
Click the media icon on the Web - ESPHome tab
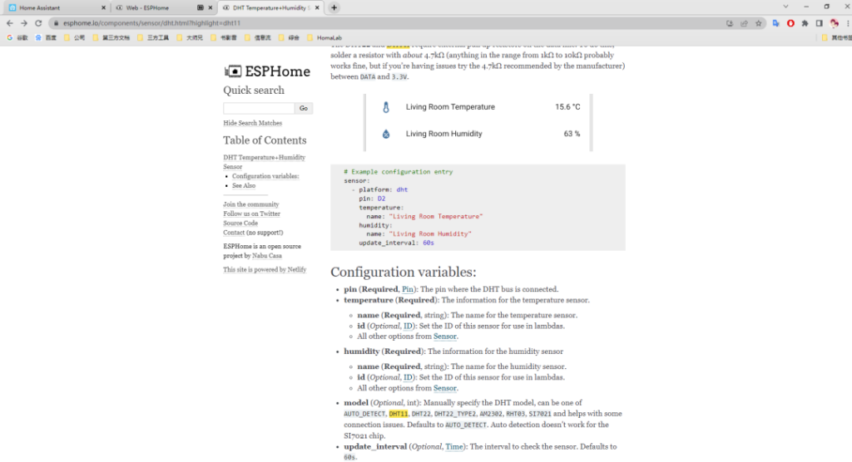[200, 7]
